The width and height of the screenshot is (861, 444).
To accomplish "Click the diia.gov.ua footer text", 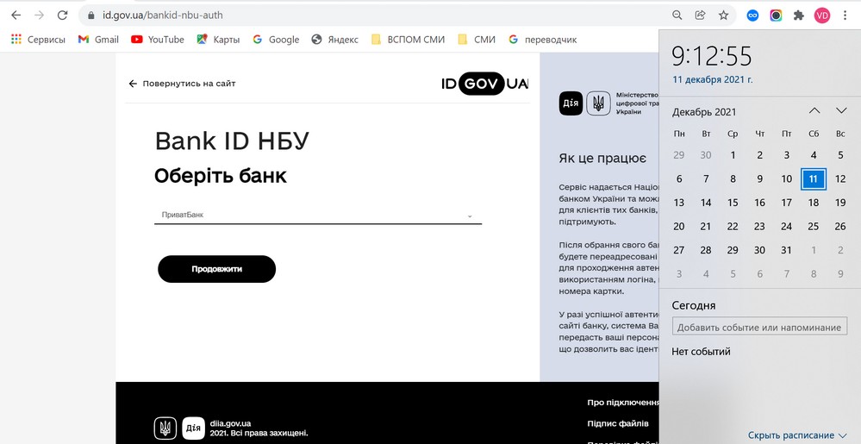I will coord(231,423).
